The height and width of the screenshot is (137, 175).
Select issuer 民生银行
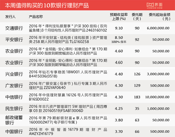pyautogui.click(x=14, y=109)
